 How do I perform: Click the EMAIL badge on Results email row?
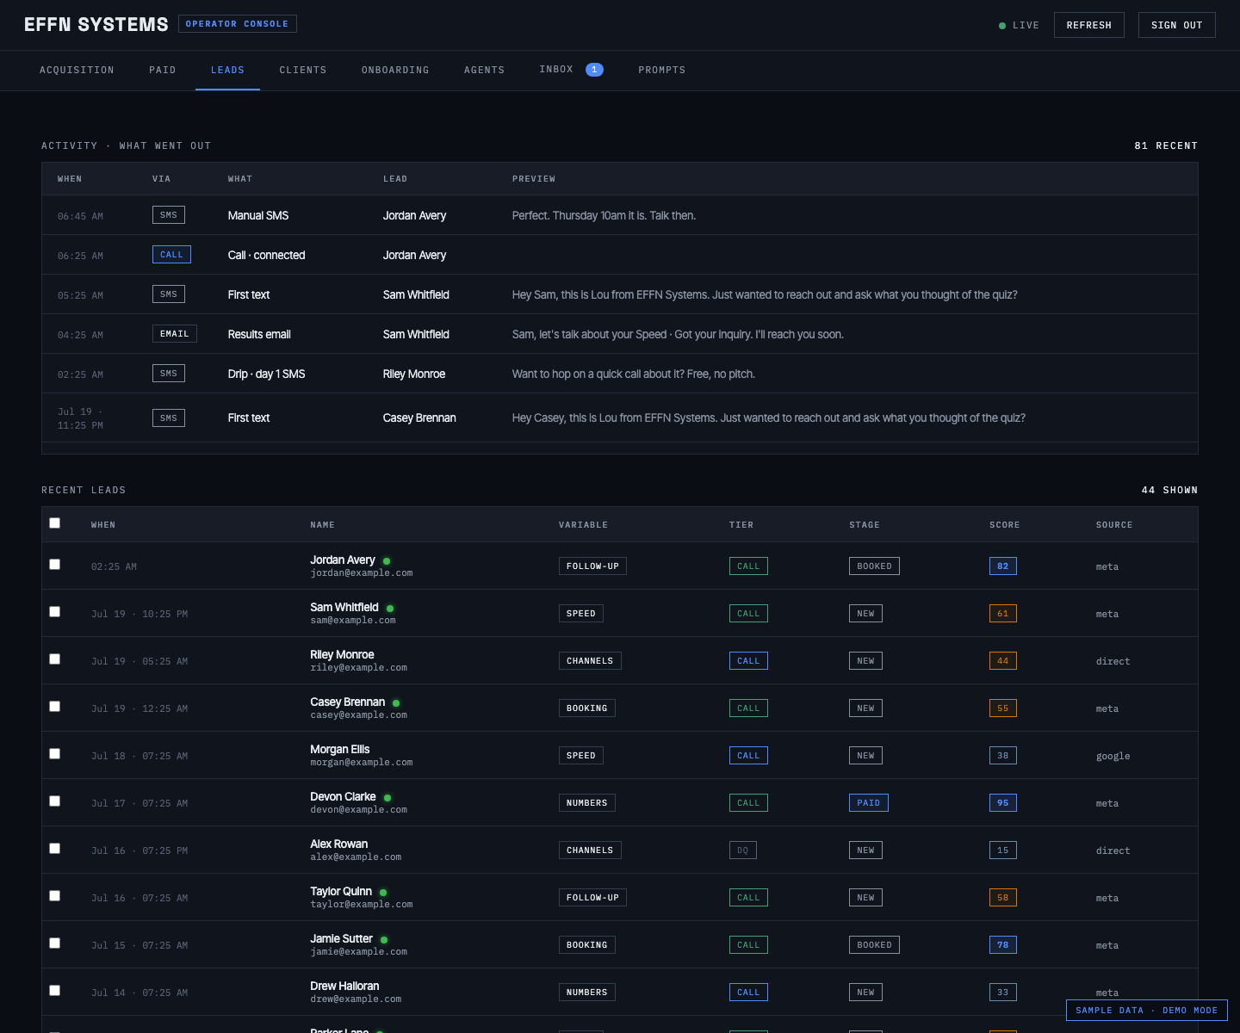pos(174,334)
